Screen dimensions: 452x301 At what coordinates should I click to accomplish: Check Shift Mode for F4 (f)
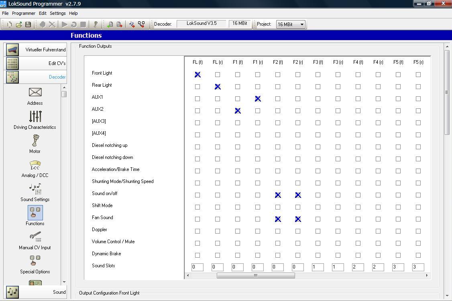[x=358, y=207]
